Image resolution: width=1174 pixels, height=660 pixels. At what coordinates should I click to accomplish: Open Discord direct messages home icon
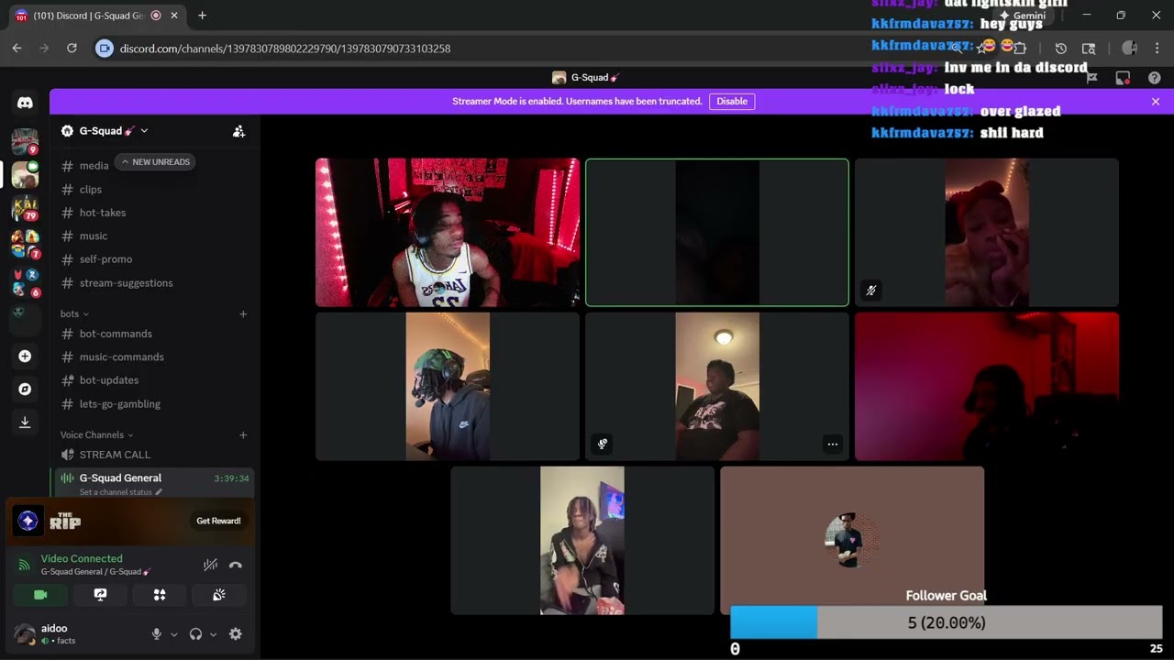pyautogui.click(x=25, y=103)
